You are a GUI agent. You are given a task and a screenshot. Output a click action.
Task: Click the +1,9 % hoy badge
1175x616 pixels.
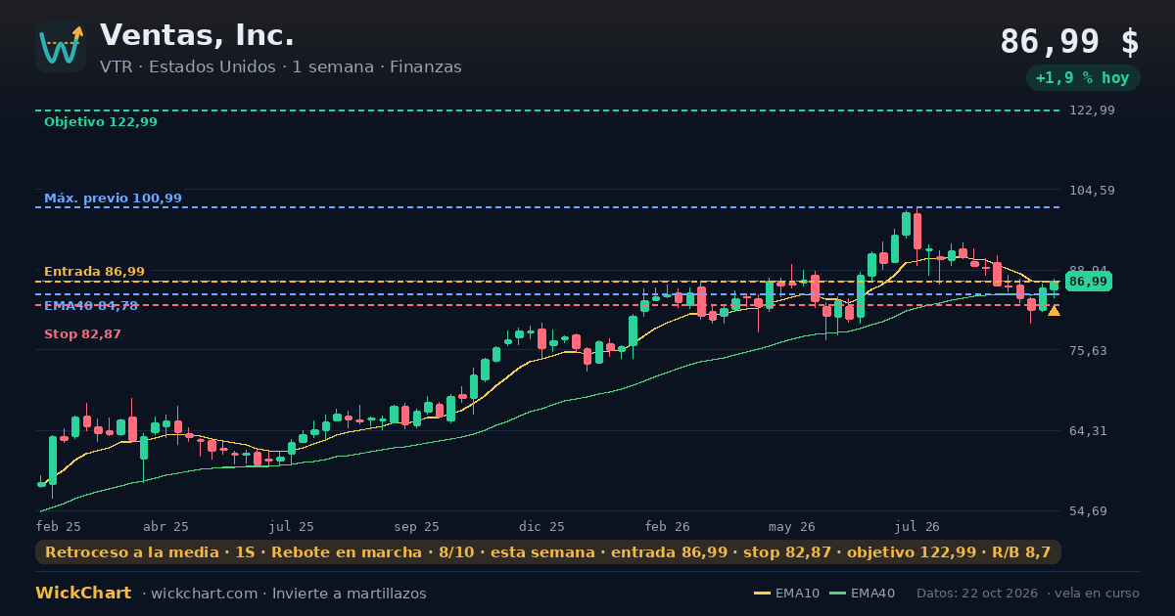(x=1083, y=78)
